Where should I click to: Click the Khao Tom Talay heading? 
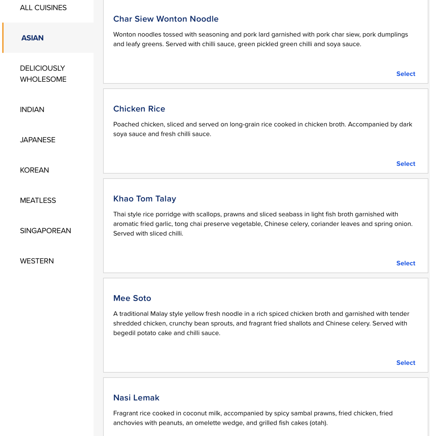[x=145, y=199]
